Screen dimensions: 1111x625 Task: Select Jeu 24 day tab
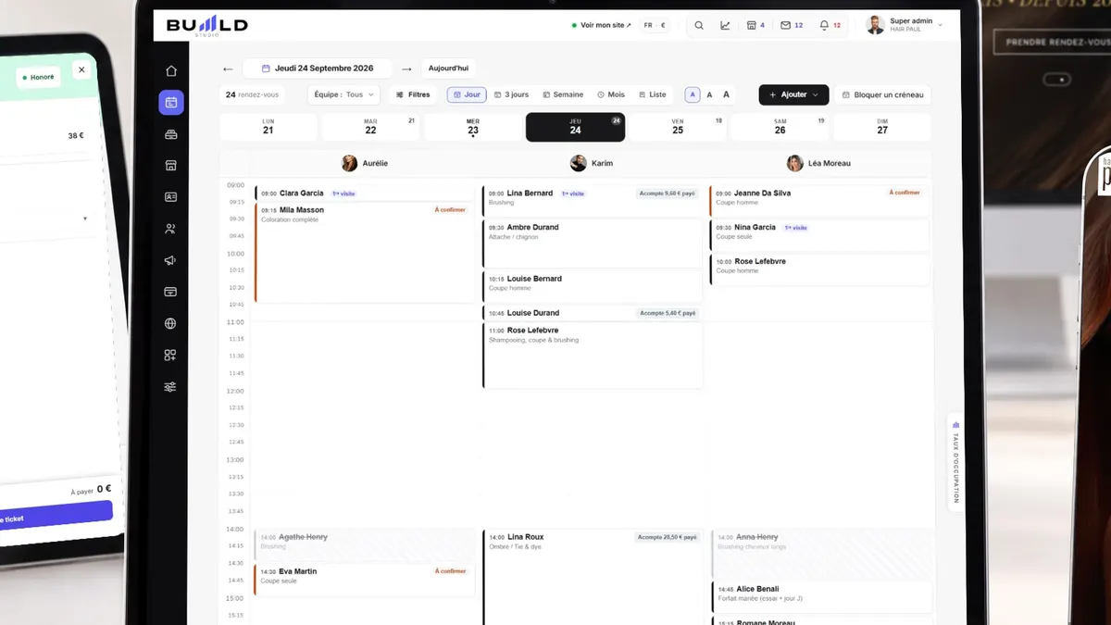575,127
